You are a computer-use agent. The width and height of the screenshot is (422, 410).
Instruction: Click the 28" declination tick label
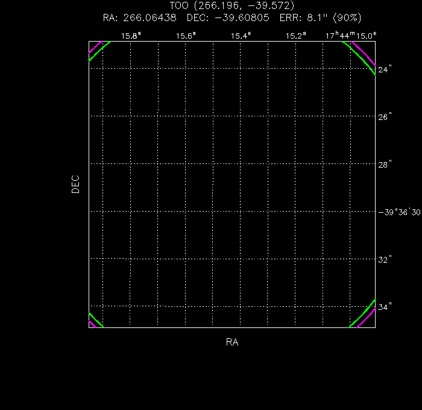pos(385,165)
